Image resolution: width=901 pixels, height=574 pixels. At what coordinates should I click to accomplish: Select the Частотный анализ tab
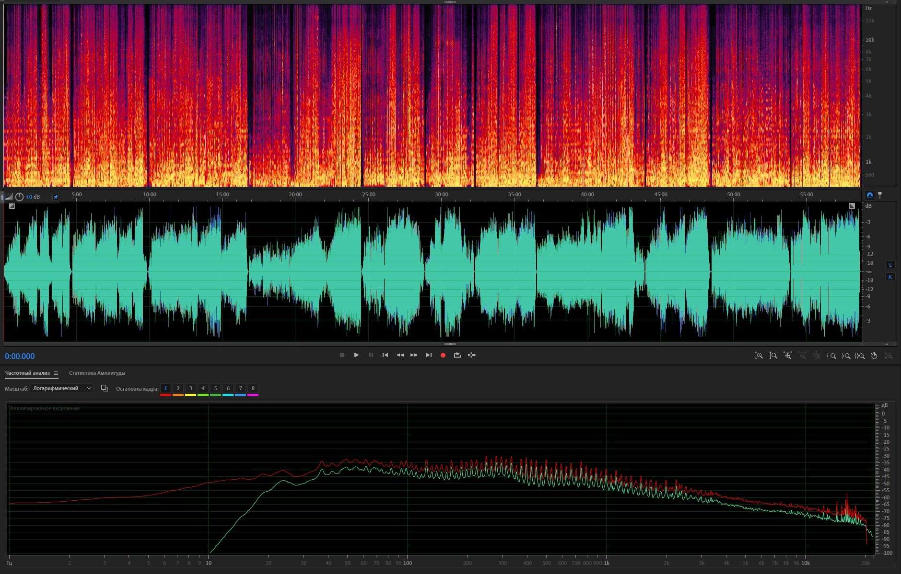click(27, 373)
